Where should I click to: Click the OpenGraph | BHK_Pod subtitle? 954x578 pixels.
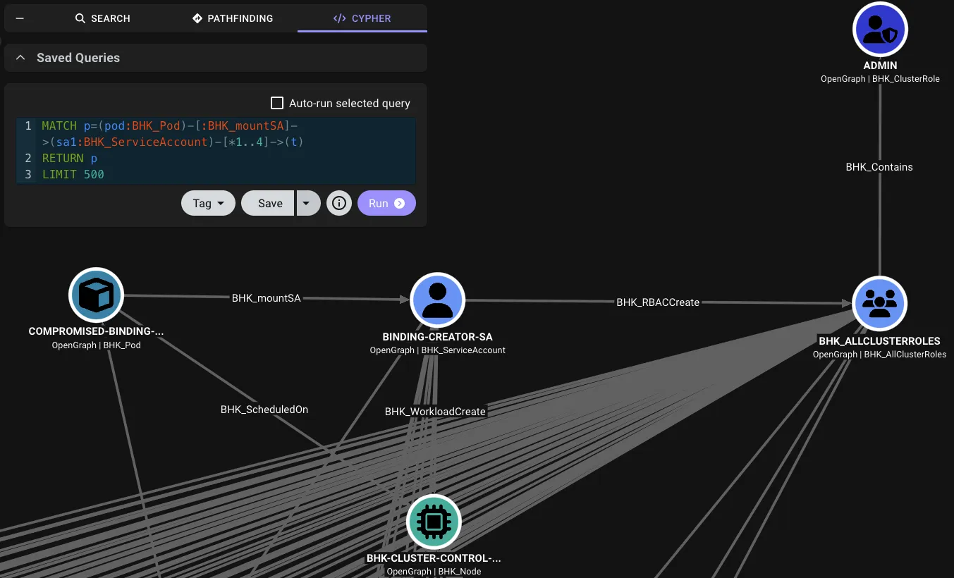tap(96, 345)
